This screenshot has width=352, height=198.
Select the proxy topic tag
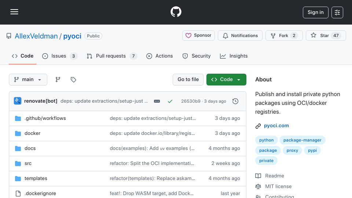[292, 150]
